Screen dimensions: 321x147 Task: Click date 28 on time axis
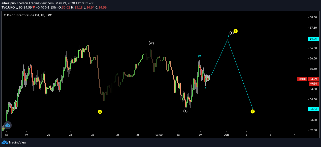click(178, 135)
